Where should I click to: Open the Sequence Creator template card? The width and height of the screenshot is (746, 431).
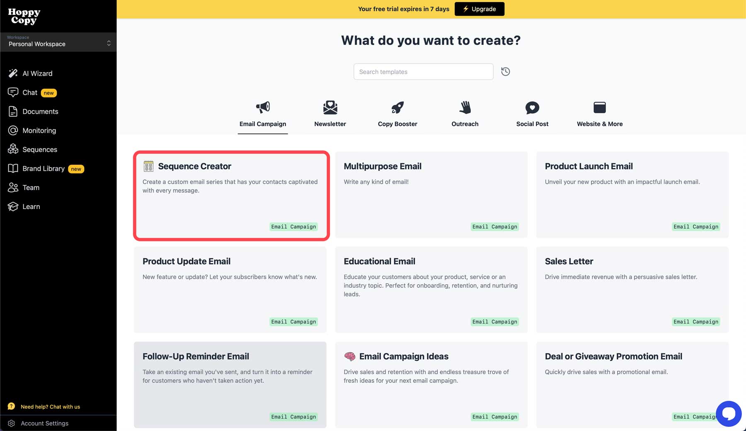click(231, 195)
